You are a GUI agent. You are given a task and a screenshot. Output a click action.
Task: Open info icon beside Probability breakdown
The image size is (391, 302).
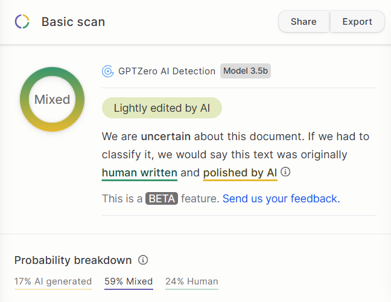tap(143, 260)
